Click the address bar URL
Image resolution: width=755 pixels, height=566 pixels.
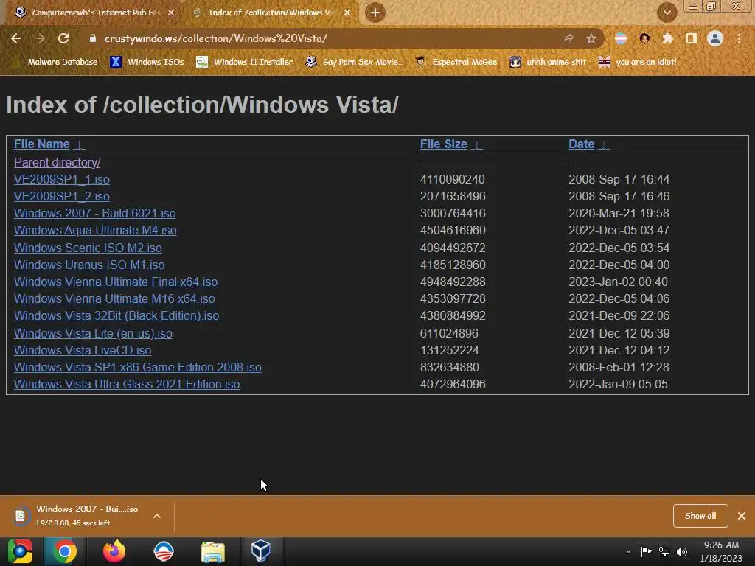[x=216, y=38]
